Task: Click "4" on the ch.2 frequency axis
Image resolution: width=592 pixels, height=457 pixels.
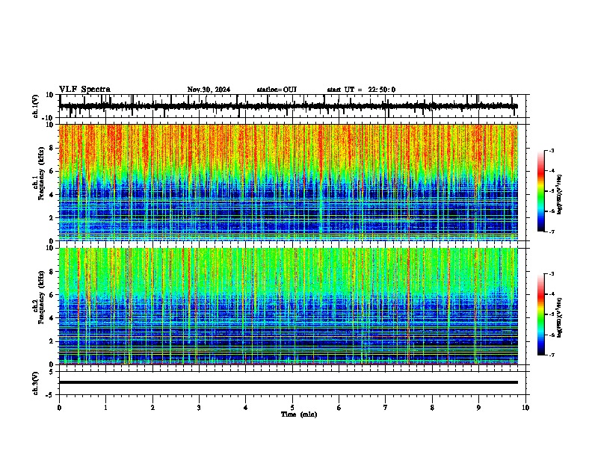Action: pyautogui.click(x=52, y=318)
